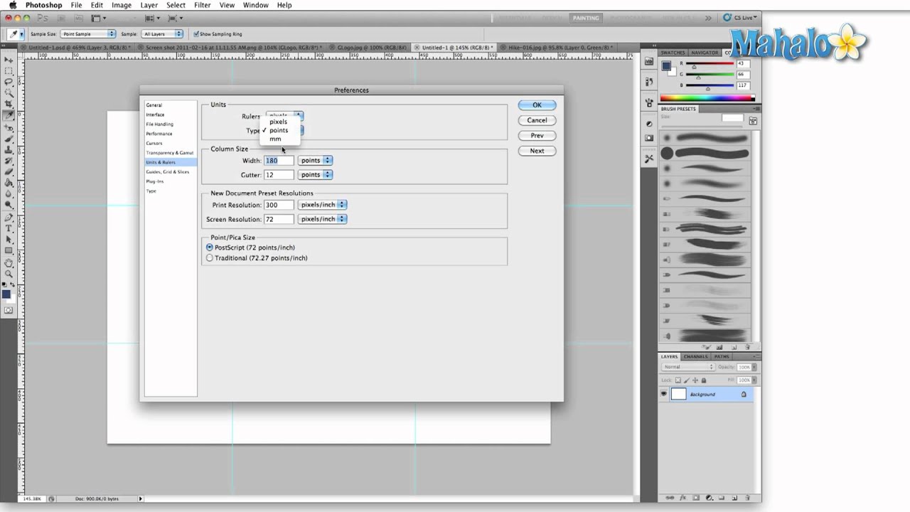Open the Gutter units dropdown
This screenshot has width=910, height=512.
point(315,175)
